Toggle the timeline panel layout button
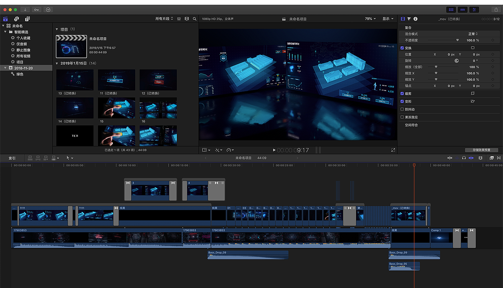Viewport: 503px width, 288px height. click(x=463, y=9)
